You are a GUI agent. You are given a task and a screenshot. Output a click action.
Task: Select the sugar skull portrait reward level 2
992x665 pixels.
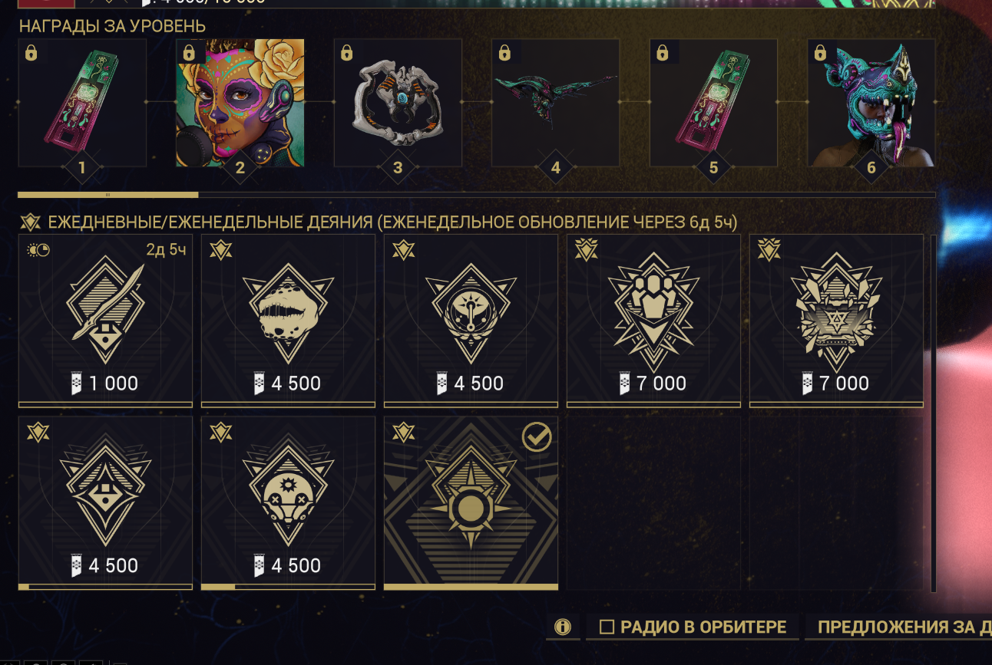(240, 103)
